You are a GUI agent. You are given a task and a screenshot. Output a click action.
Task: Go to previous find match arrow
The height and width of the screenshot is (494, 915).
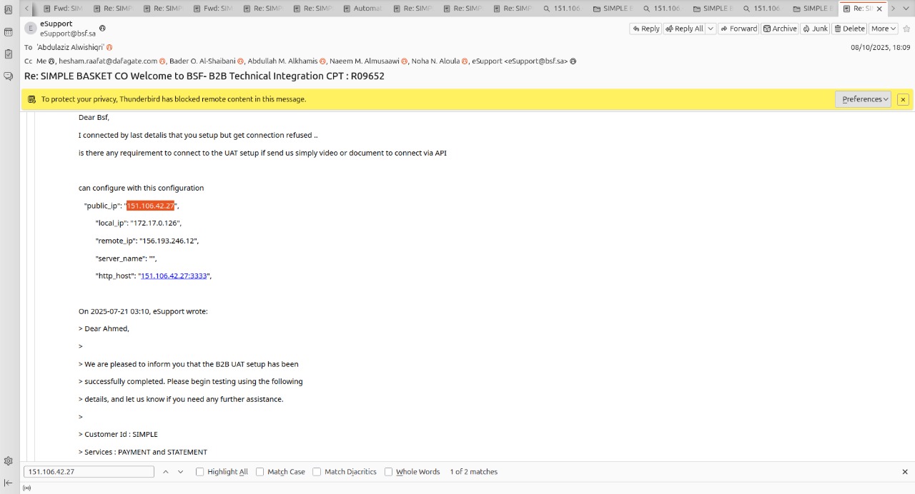pos(166,472)
